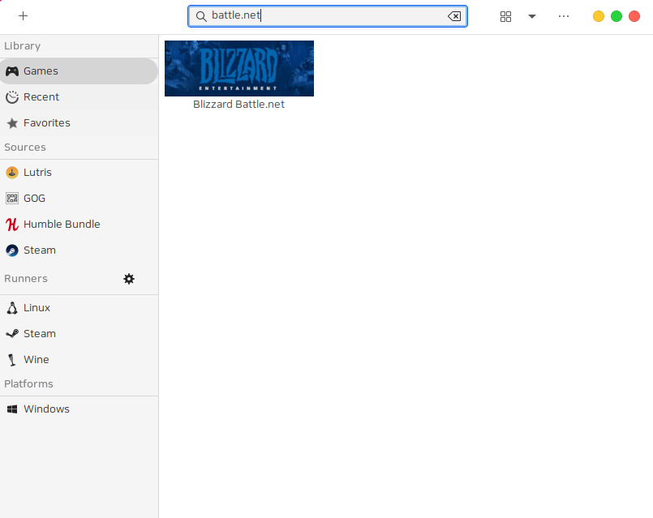Viewport: 653px width, 518px height.
Task: Clear the search field text
Action: click(454, 16)
